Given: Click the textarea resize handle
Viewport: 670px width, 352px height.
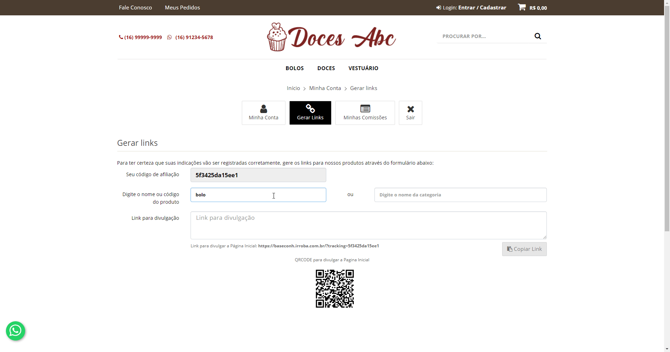Looking at the screenshot, I should coord(544,237).
